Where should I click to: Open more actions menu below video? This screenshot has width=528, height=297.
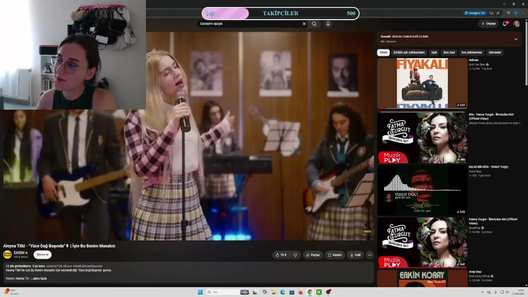click(370, 255)
